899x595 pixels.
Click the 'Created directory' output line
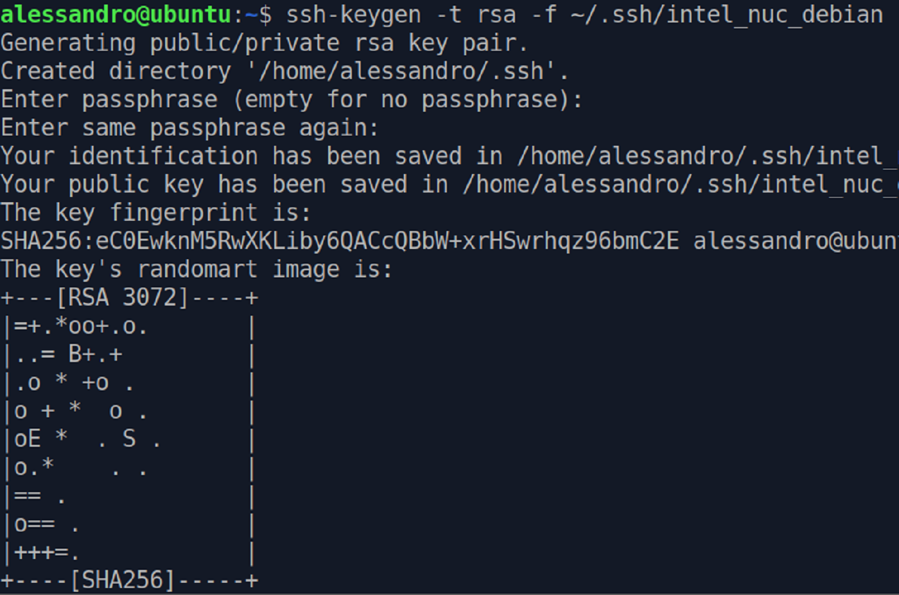pos(284,71)
